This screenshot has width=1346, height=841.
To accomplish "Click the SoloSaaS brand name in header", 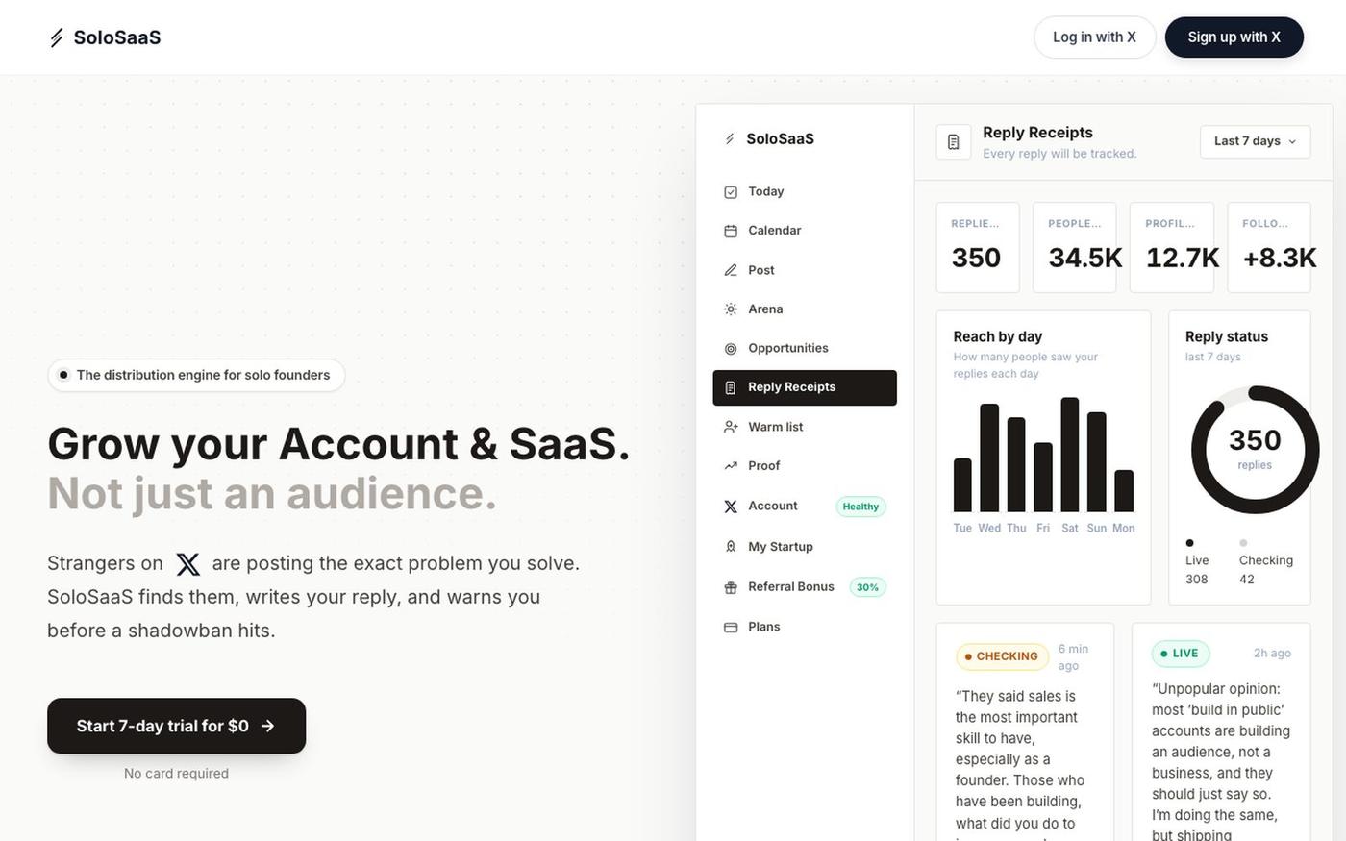I will click(x=117, y=37).
